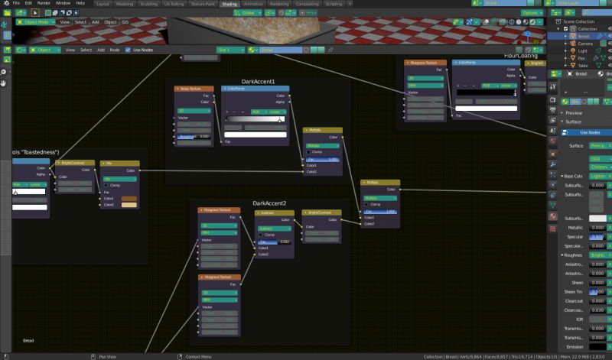Viewport: 612px width, 360px height.
Task: Open the Slot 1 material slot dropdown
Action: point(231,50)
